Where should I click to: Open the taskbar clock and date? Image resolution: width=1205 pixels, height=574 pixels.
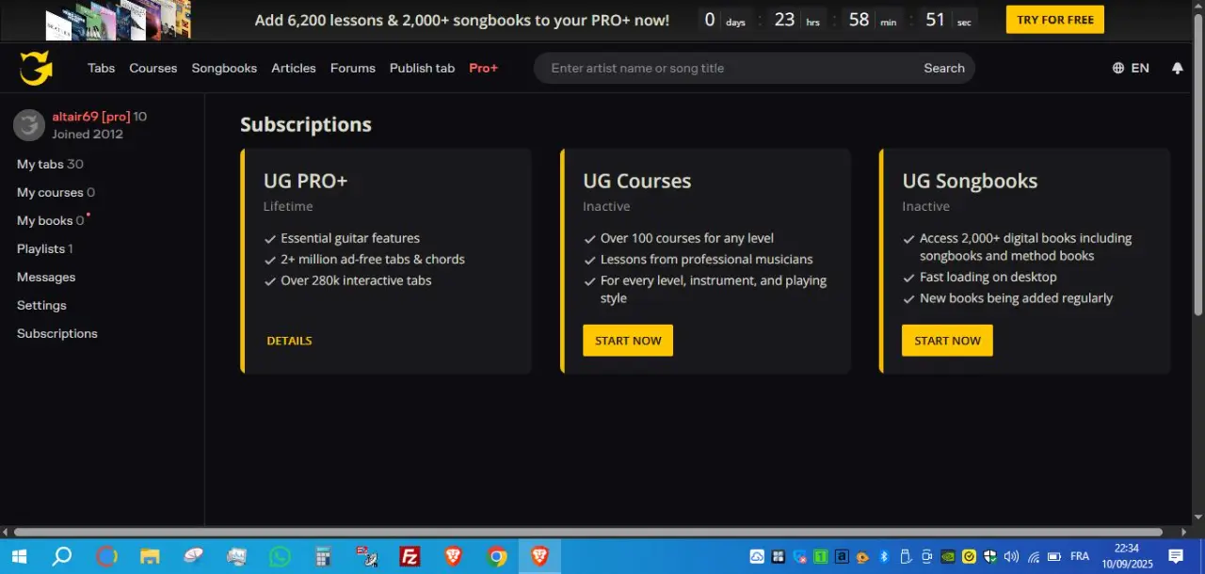coord(1127,556)
